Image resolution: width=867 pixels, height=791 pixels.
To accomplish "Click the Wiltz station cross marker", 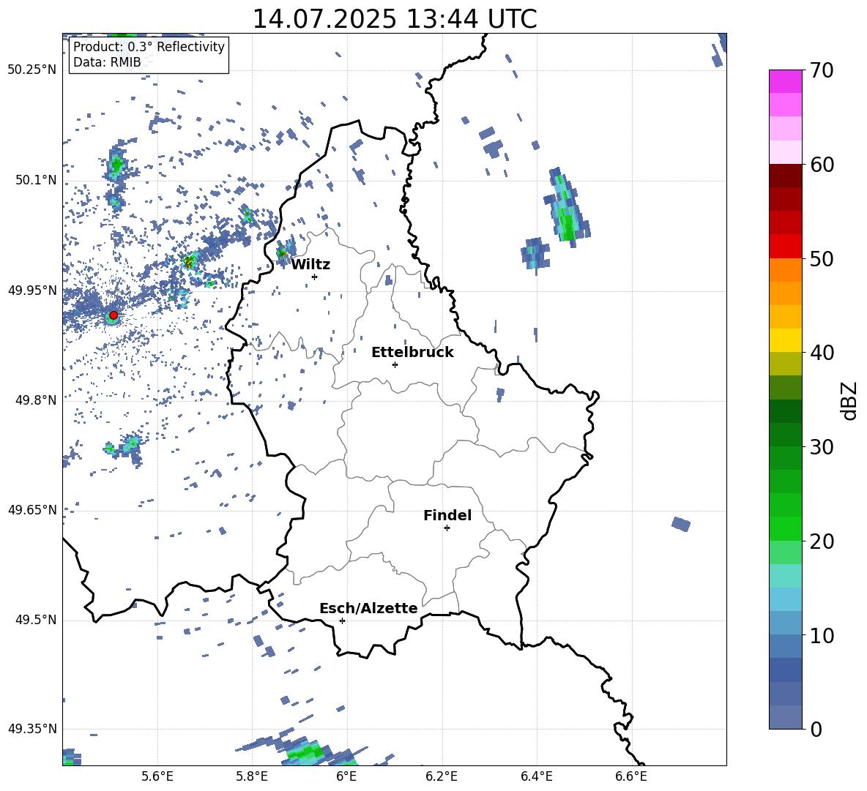I will click(x=314, y=277).
